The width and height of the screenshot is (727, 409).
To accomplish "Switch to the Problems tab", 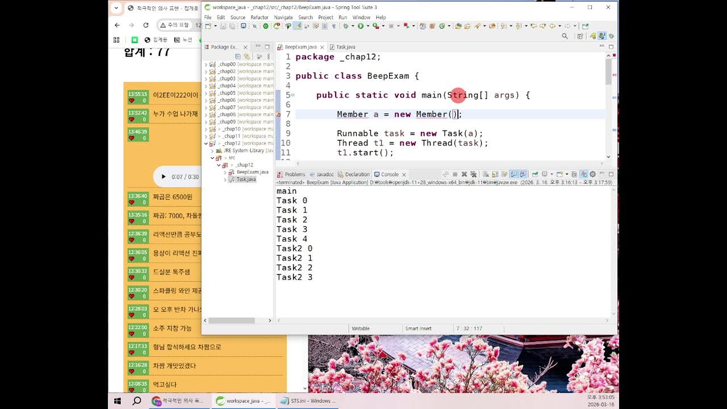I will [x=291, y=174].
